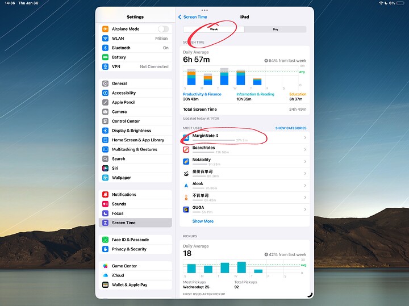This screenshot has width=409, height=306.
Task: Tap the BoardNotes app icon
Action: (x=186, y=150)
